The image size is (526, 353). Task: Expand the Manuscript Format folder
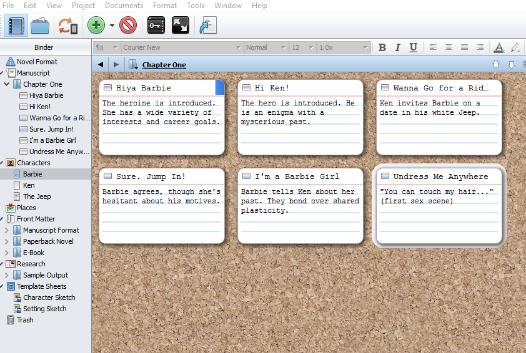click(x=7, y=230)
